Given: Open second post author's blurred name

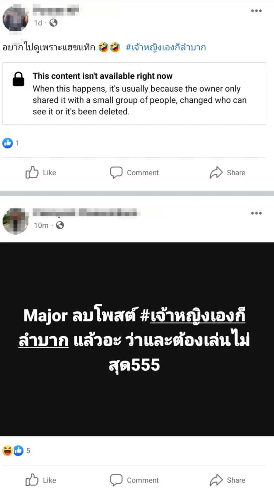Looking at the screenshot, I should tap(87, 213).
